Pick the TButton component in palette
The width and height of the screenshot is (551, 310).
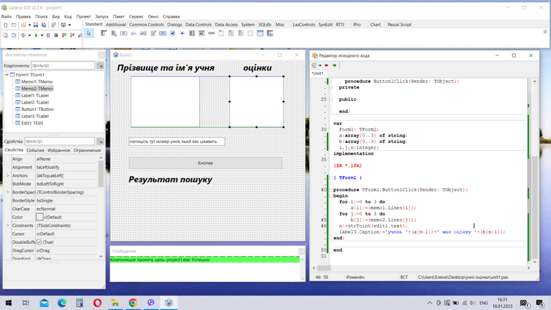coord(124,33)
